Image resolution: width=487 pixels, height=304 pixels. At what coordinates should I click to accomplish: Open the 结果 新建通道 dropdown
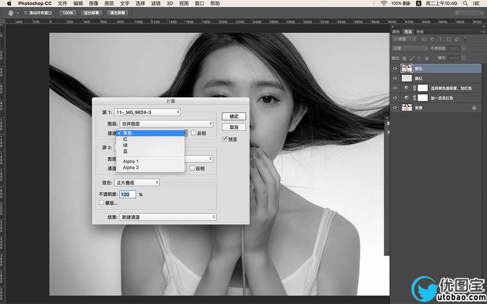coord(168,217)
